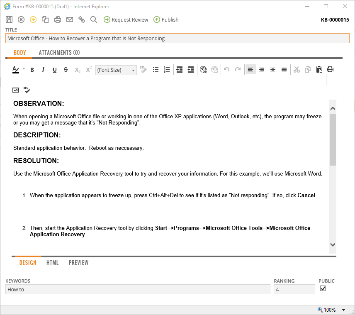Print the form using top toolbar printer
The width and height of the screenshot is (355, 315).
(58, 20)
